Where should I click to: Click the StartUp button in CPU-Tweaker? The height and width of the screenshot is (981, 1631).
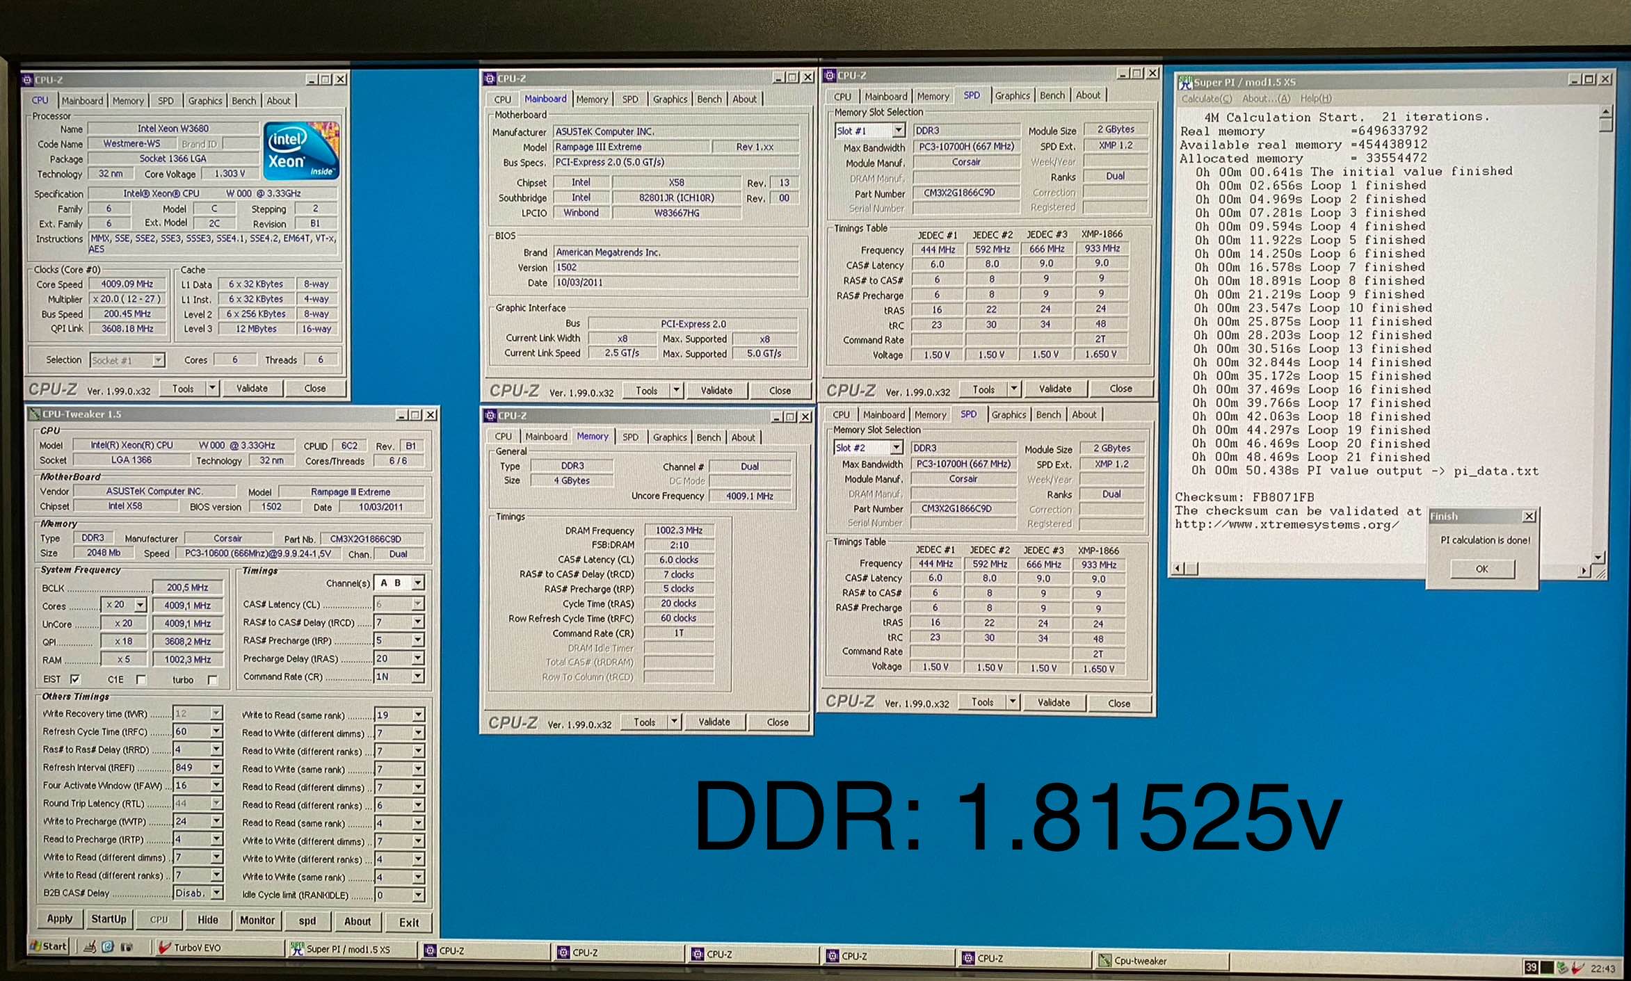[109, 919]
